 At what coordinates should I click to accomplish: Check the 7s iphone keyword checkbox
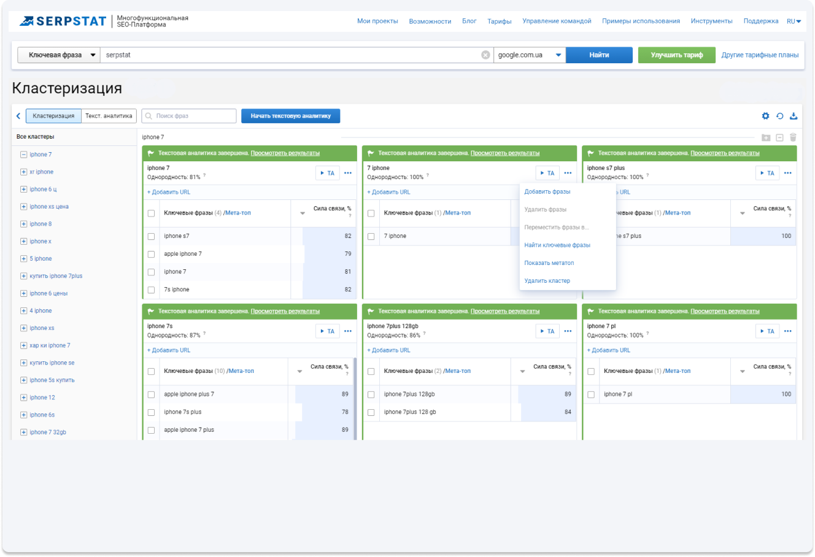tap(151, 290)
